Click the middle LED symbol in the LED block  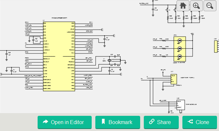click(x=180, y=49)
